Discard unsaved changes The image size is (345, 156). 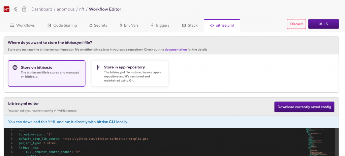coord(296,24)
